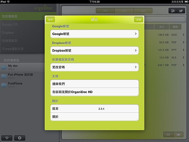Click the organidoc logo

pos(43,8)
